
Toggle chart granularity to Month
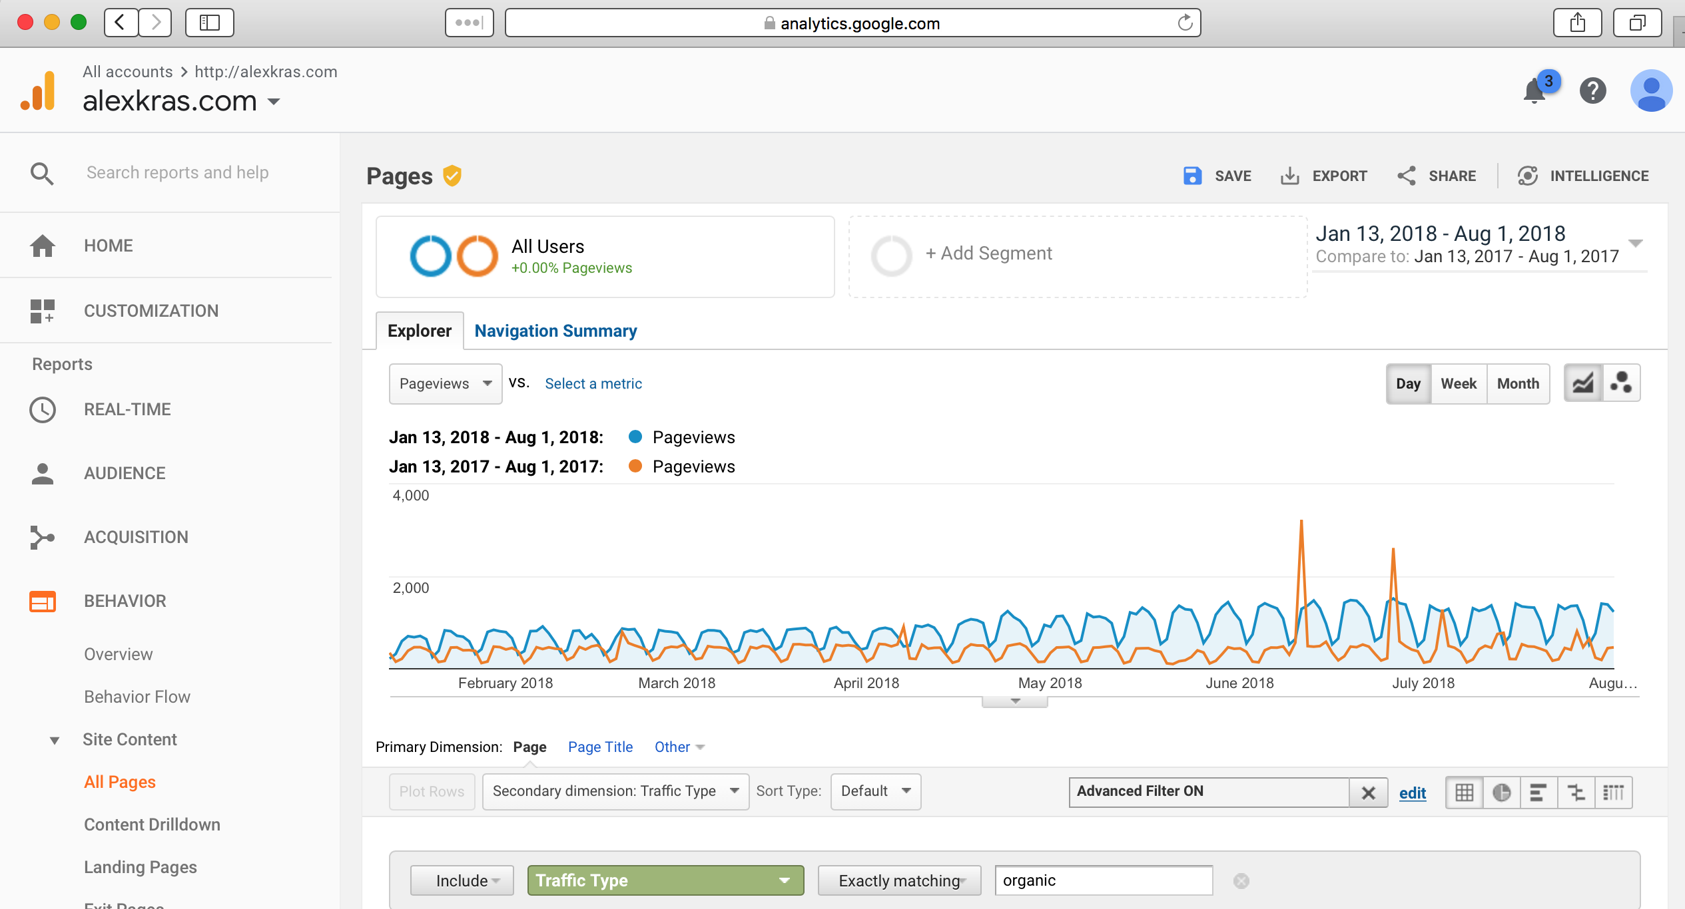1518,383
